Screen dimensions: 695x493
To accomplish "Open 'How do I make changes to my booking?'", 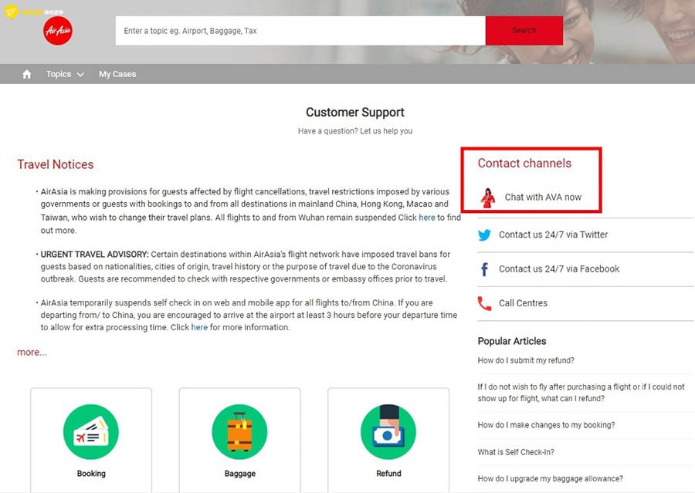I will click(546, 425).
